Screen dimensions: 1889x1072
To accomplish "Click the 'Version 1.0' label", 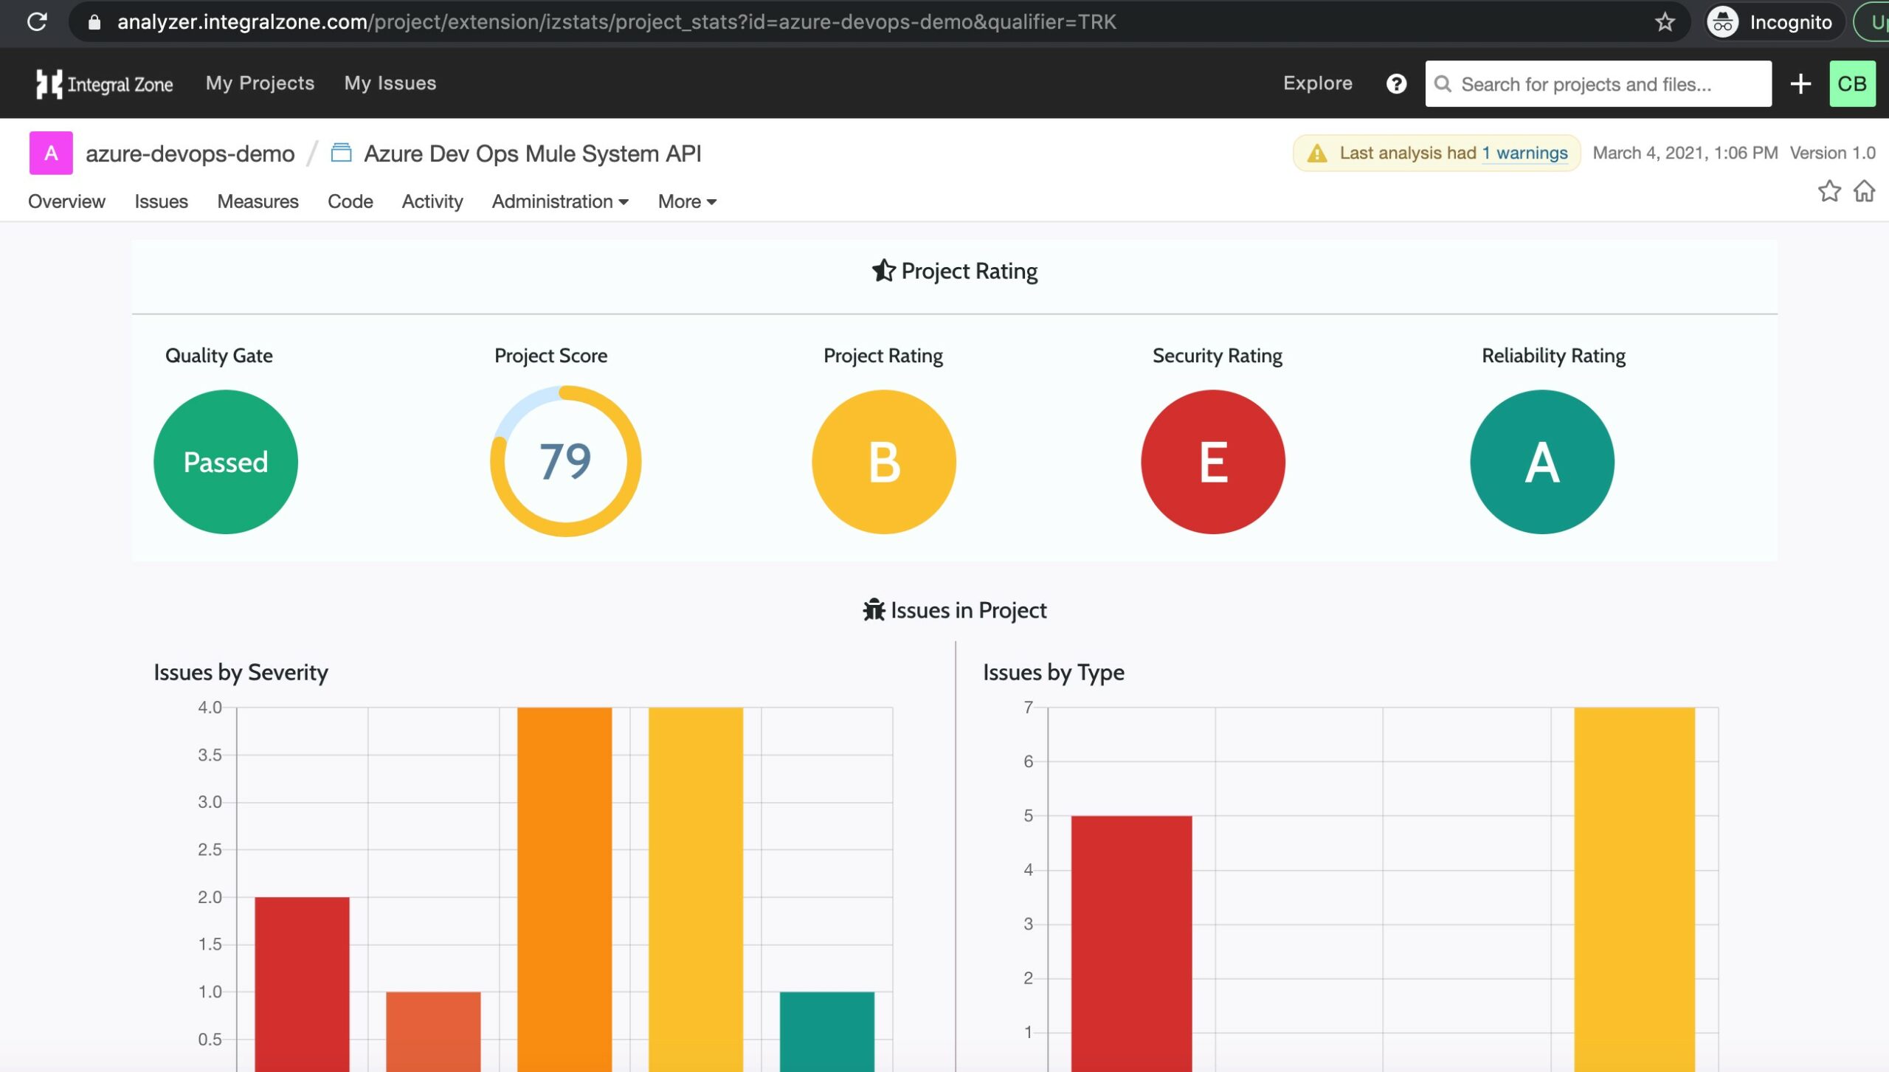I will tap(1833, 153).
